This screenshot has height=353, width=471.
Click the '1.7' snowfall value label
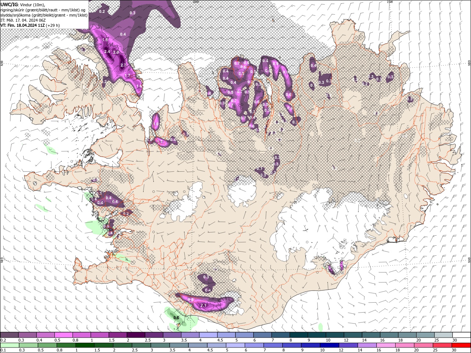(x=128, y=76)
